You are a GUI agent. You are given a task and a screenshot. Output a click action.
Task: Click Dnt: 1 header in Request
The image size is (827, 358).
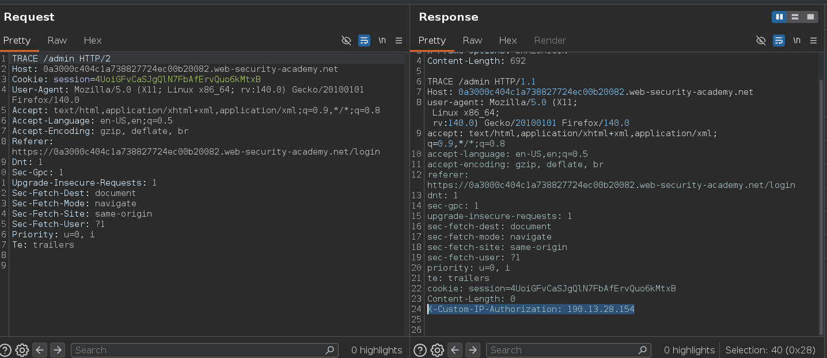tap(28, 162)
